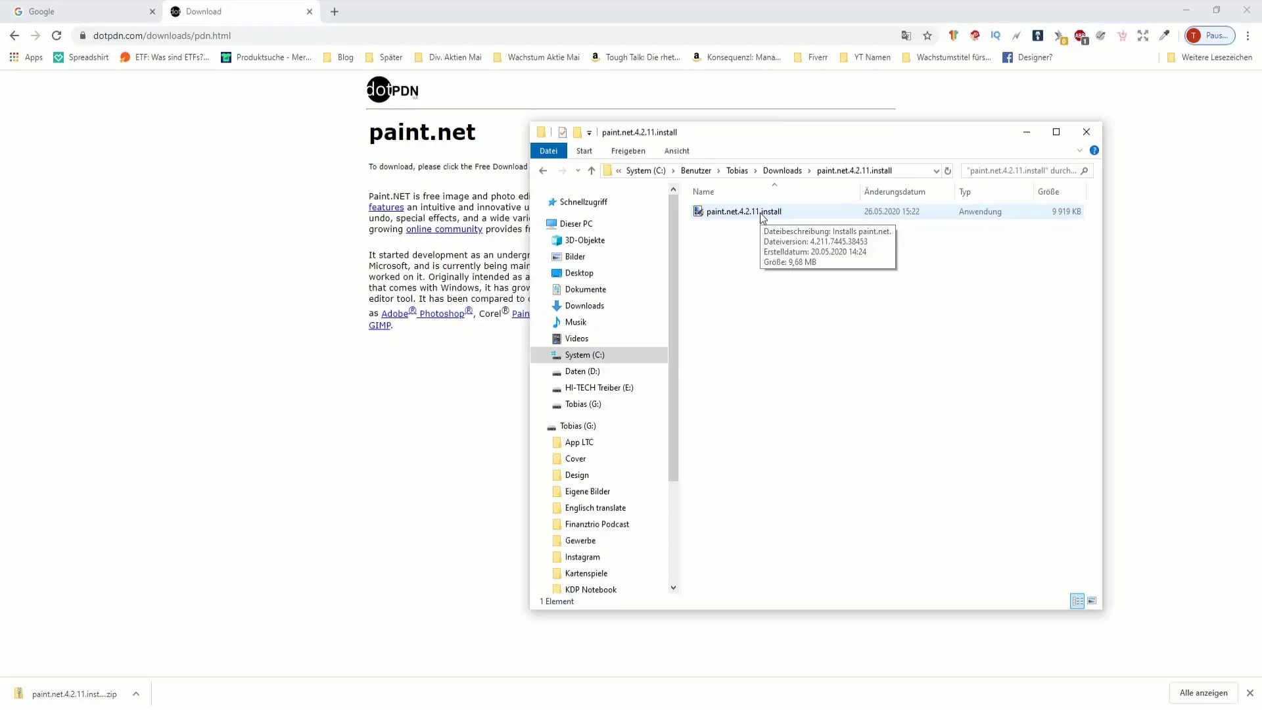Click the Chrome address bar URL
The height and width of the screenshot is (710, 1262).
162,35
